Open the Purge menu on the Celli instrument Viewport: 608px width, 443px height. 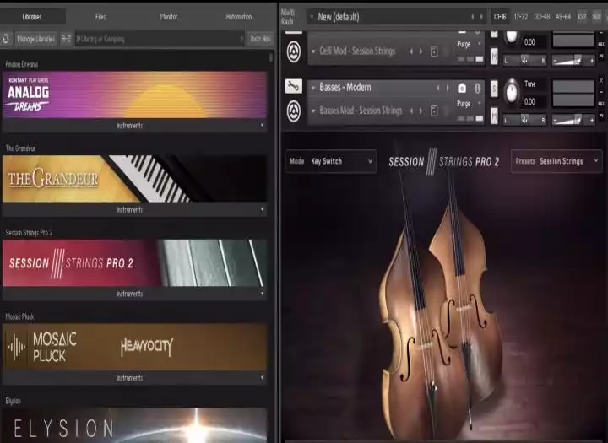click(469, 44)
